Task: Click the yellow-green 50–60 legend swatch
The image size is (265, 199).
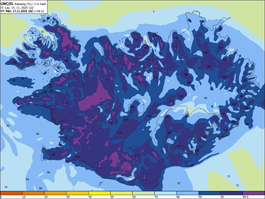Action: coord(121,193)
